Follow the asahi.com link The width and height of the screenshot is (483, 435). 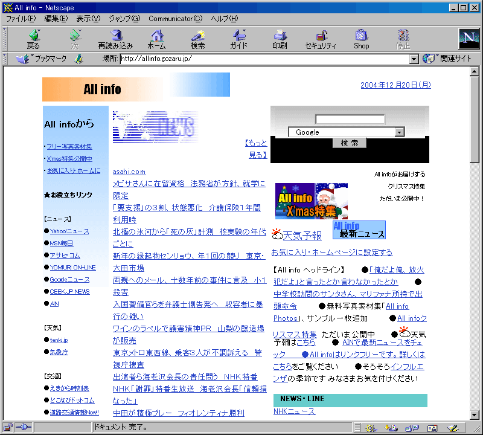(x=129, y=172)
